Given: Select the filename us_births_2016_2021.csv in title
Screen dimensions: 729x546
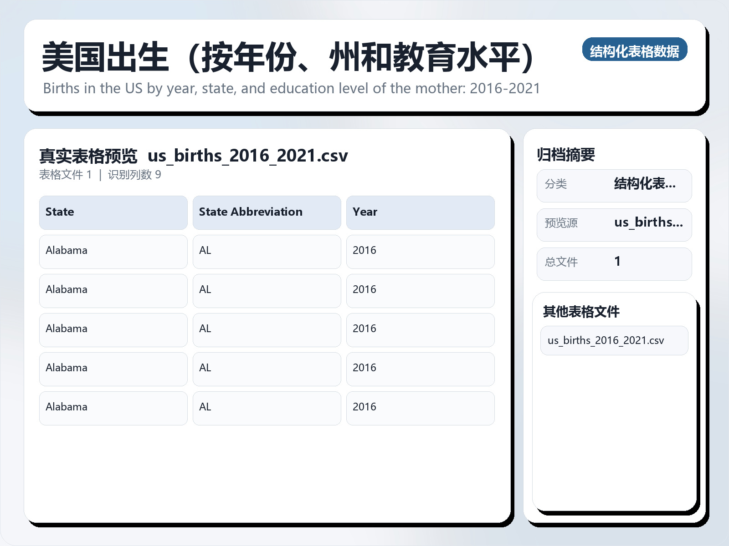Looking at the screenshot, I should [249, 156].
